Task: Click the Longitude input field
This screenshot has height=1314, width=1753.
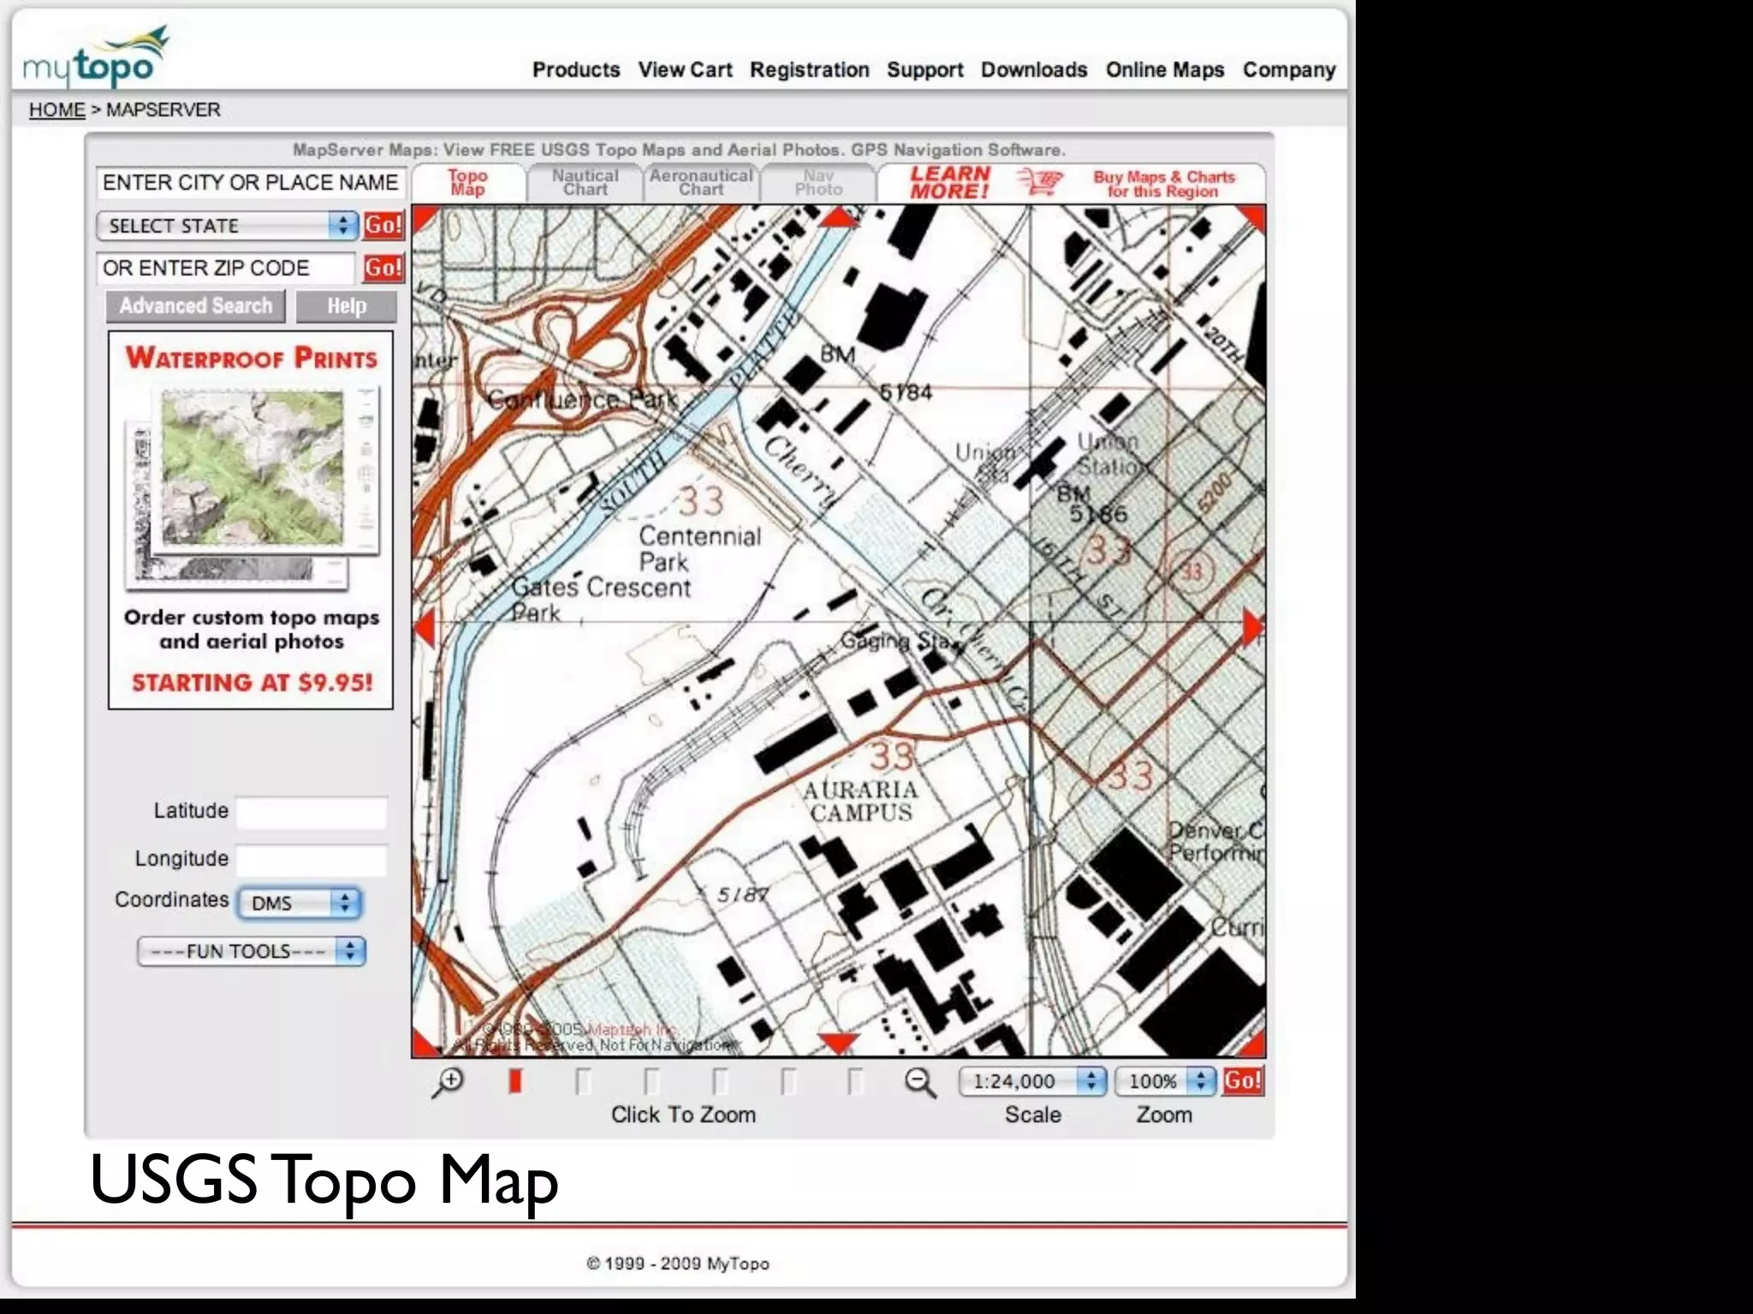Action: tap(312, 860)
